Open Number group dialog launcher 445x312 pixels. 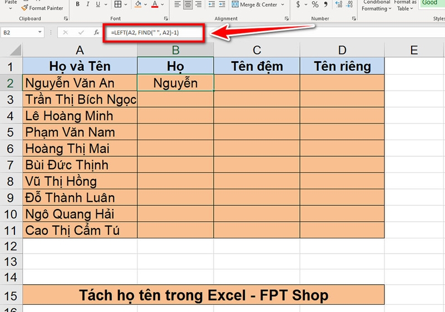pyautogui.click(x=354, y=18)
